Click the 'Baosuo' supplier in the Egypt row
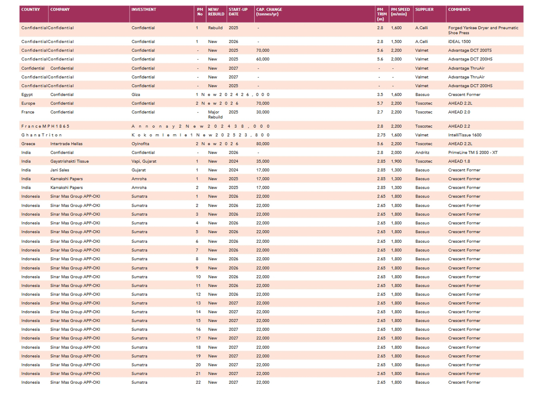The width and height of the screenshot is (541, 393). click(422, 95)
